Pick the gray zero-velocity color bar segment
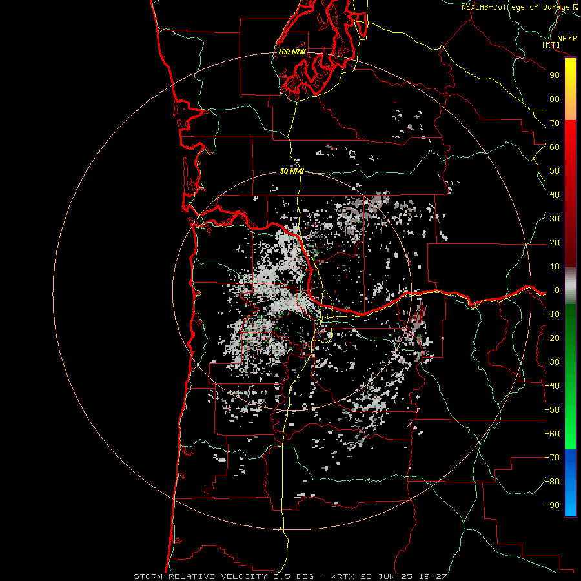581x581 pixels. pyautogui.click(x=570, y=286)
